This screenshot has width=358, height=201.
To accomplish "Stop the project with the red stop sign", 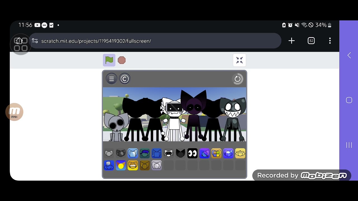I will click(x=122, y=60).
